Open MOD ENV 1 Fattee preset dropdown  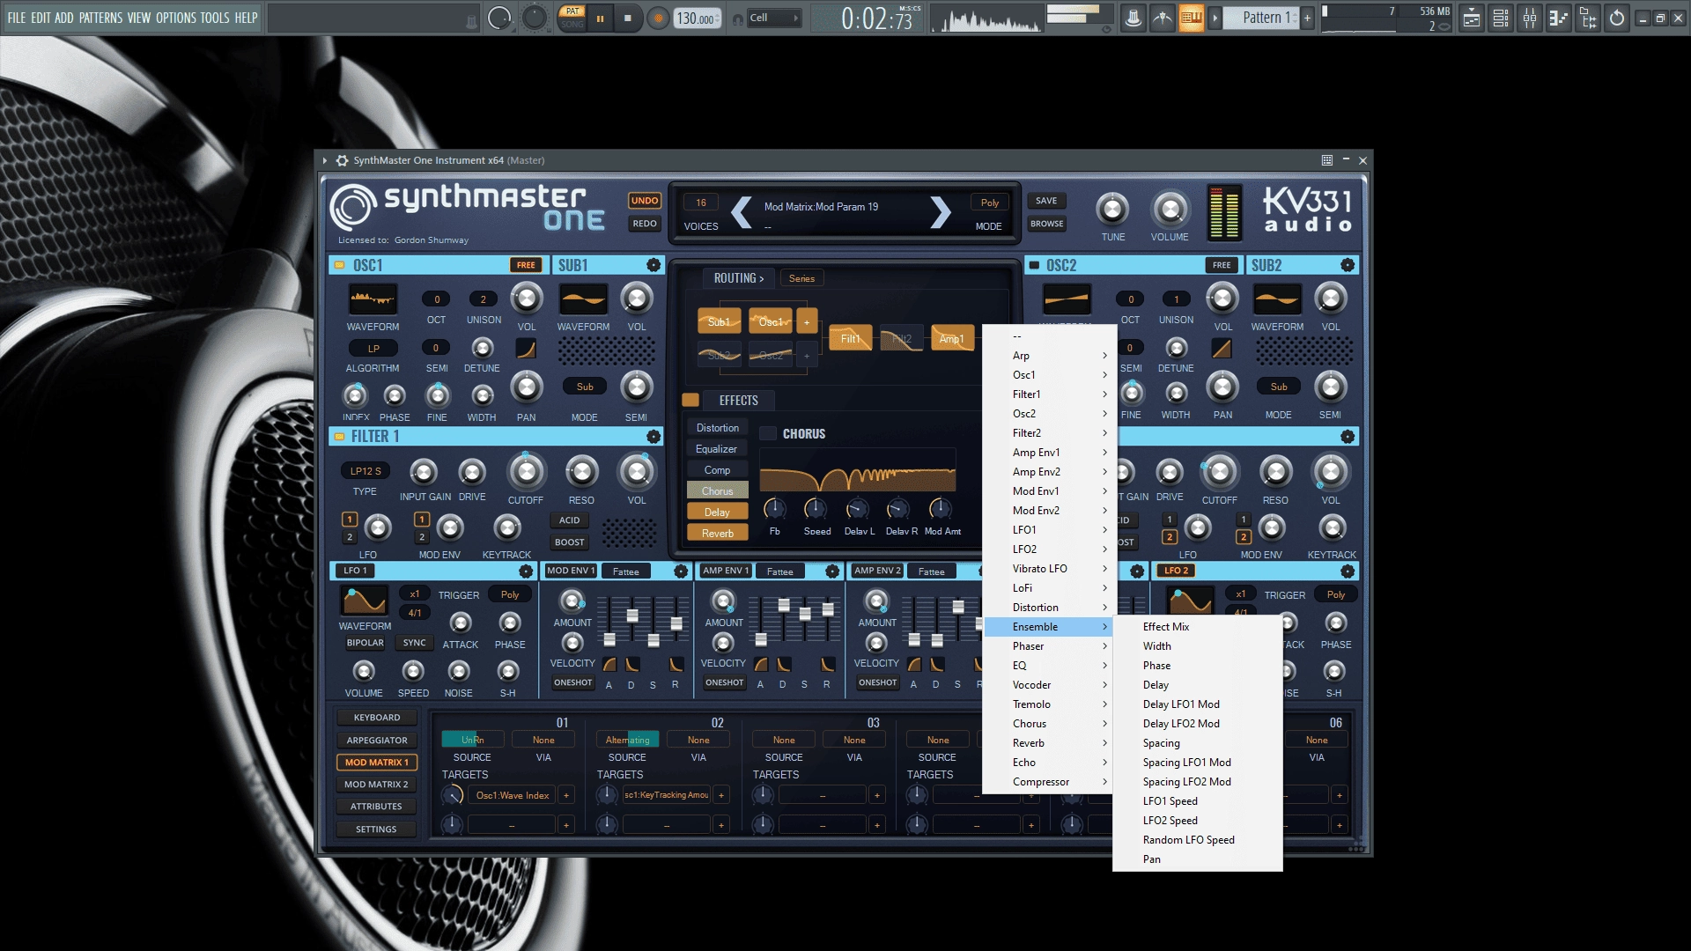click(x=626, y=571)
